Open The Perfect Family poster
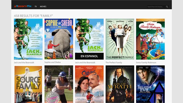Viewport: 183px width, 103px height. [x=120, y=39]
